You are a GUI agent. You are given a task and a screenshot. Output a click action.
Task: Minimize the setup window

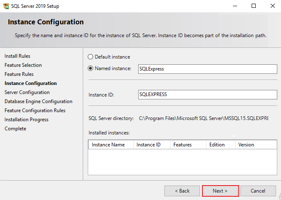tap(235, 6)
